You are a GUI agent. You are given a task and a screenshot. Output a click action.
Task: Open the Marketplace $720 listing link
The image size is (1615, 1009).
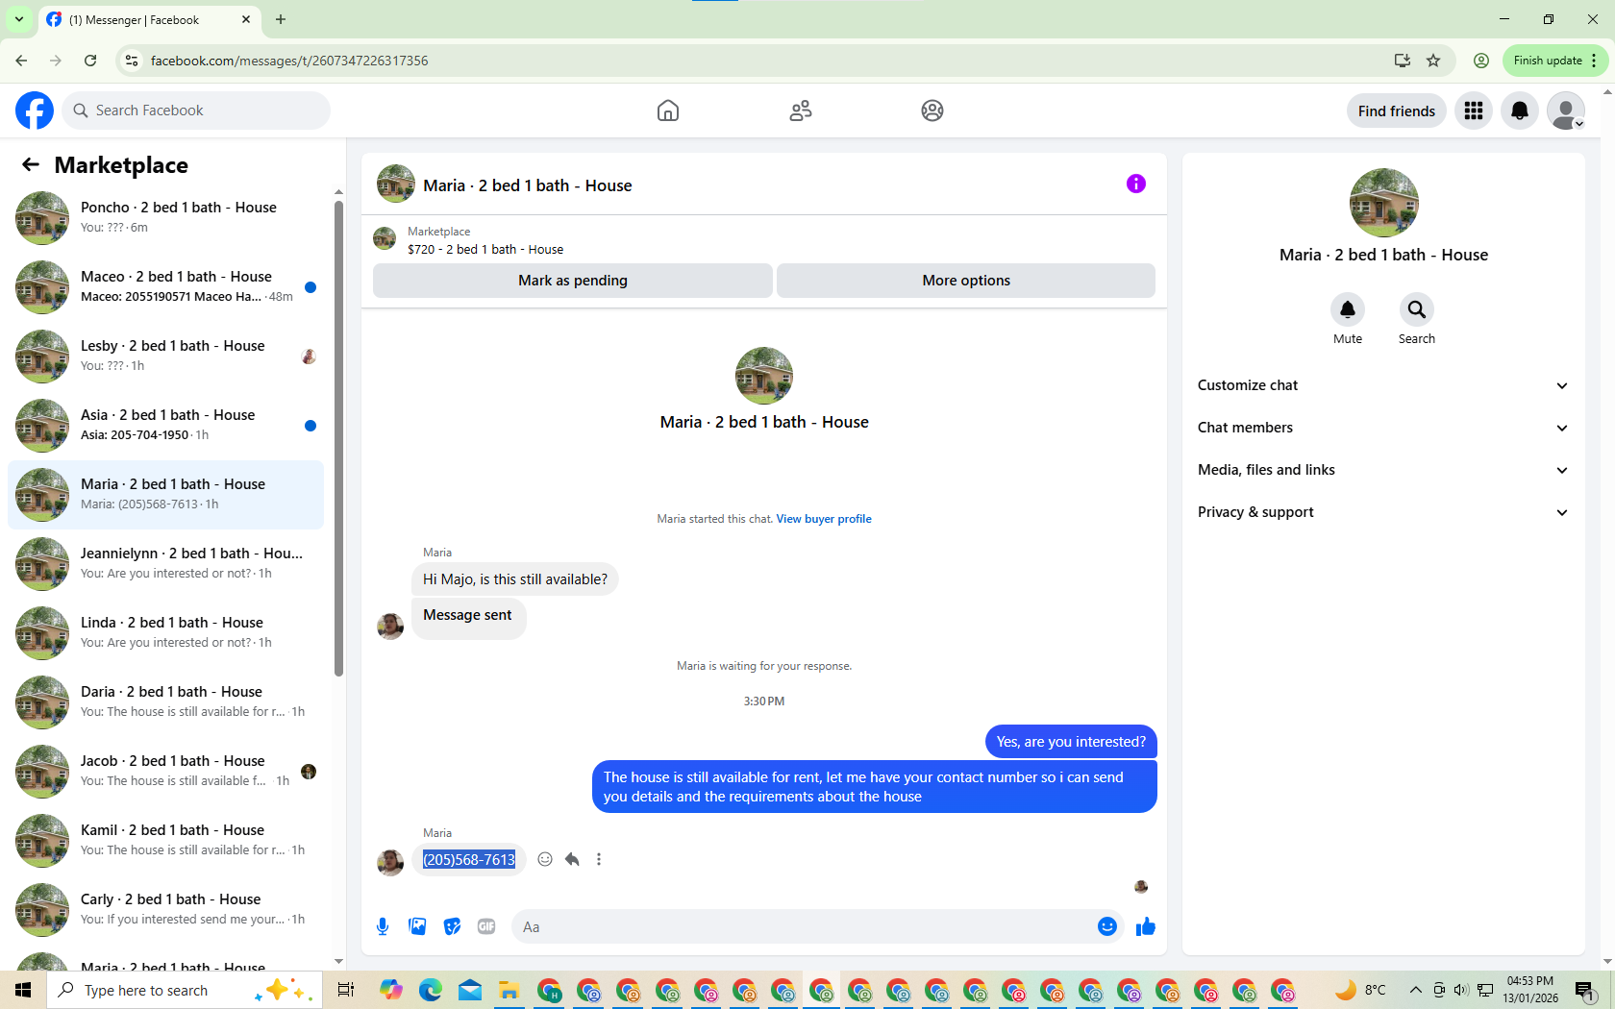point(485,249)
